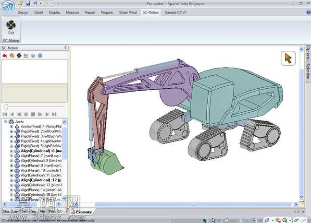The width and height of the screenshot is (311, 223).
Task: Click the Undo arrow icon
Action: pos(36,3)
